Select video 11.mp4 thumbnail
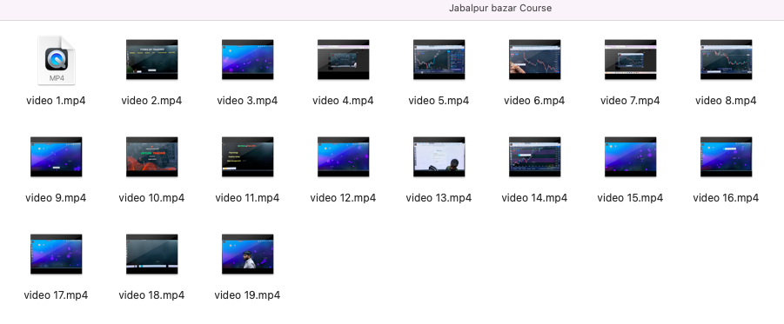Viewport: 784px width, 324px height. [x=247, y=156]
